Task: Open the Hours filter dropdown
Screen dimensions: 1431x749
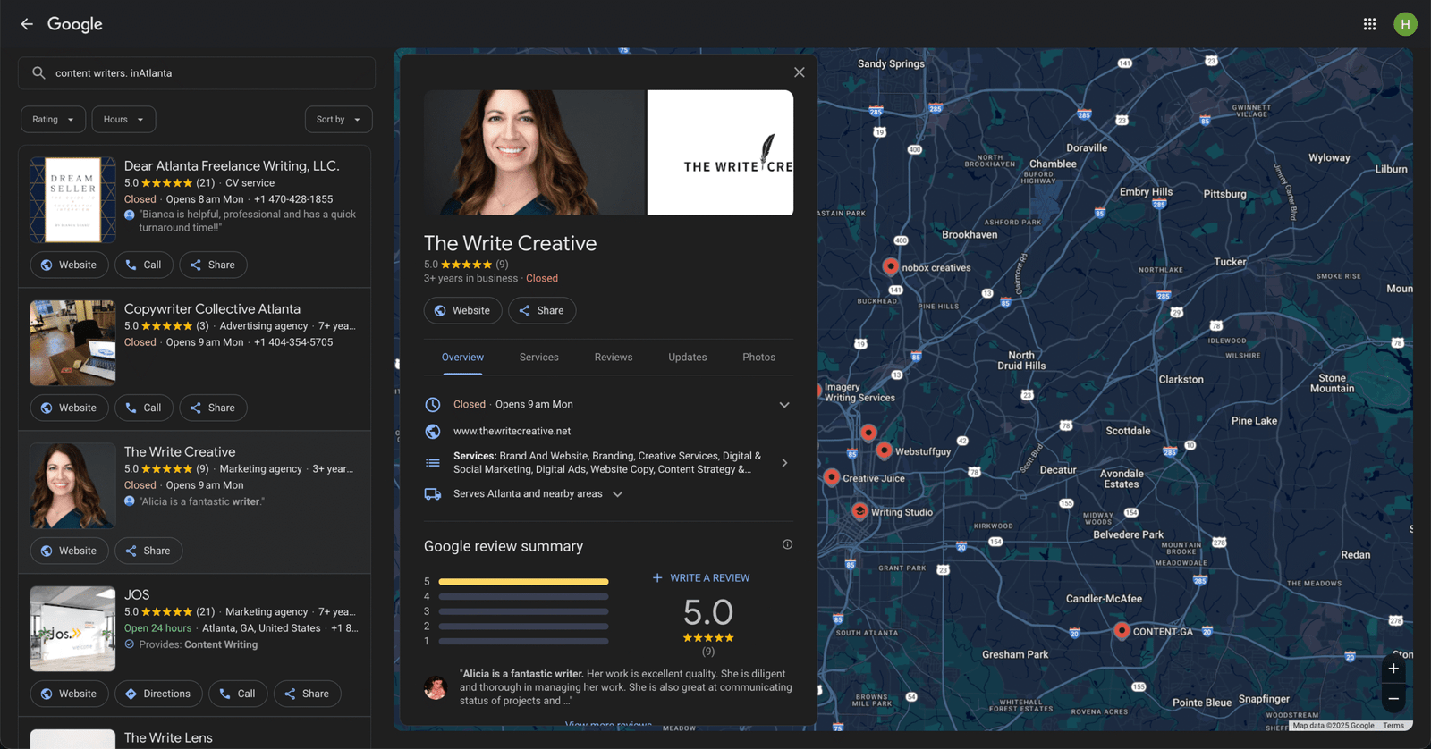Action: pos(123,120)
